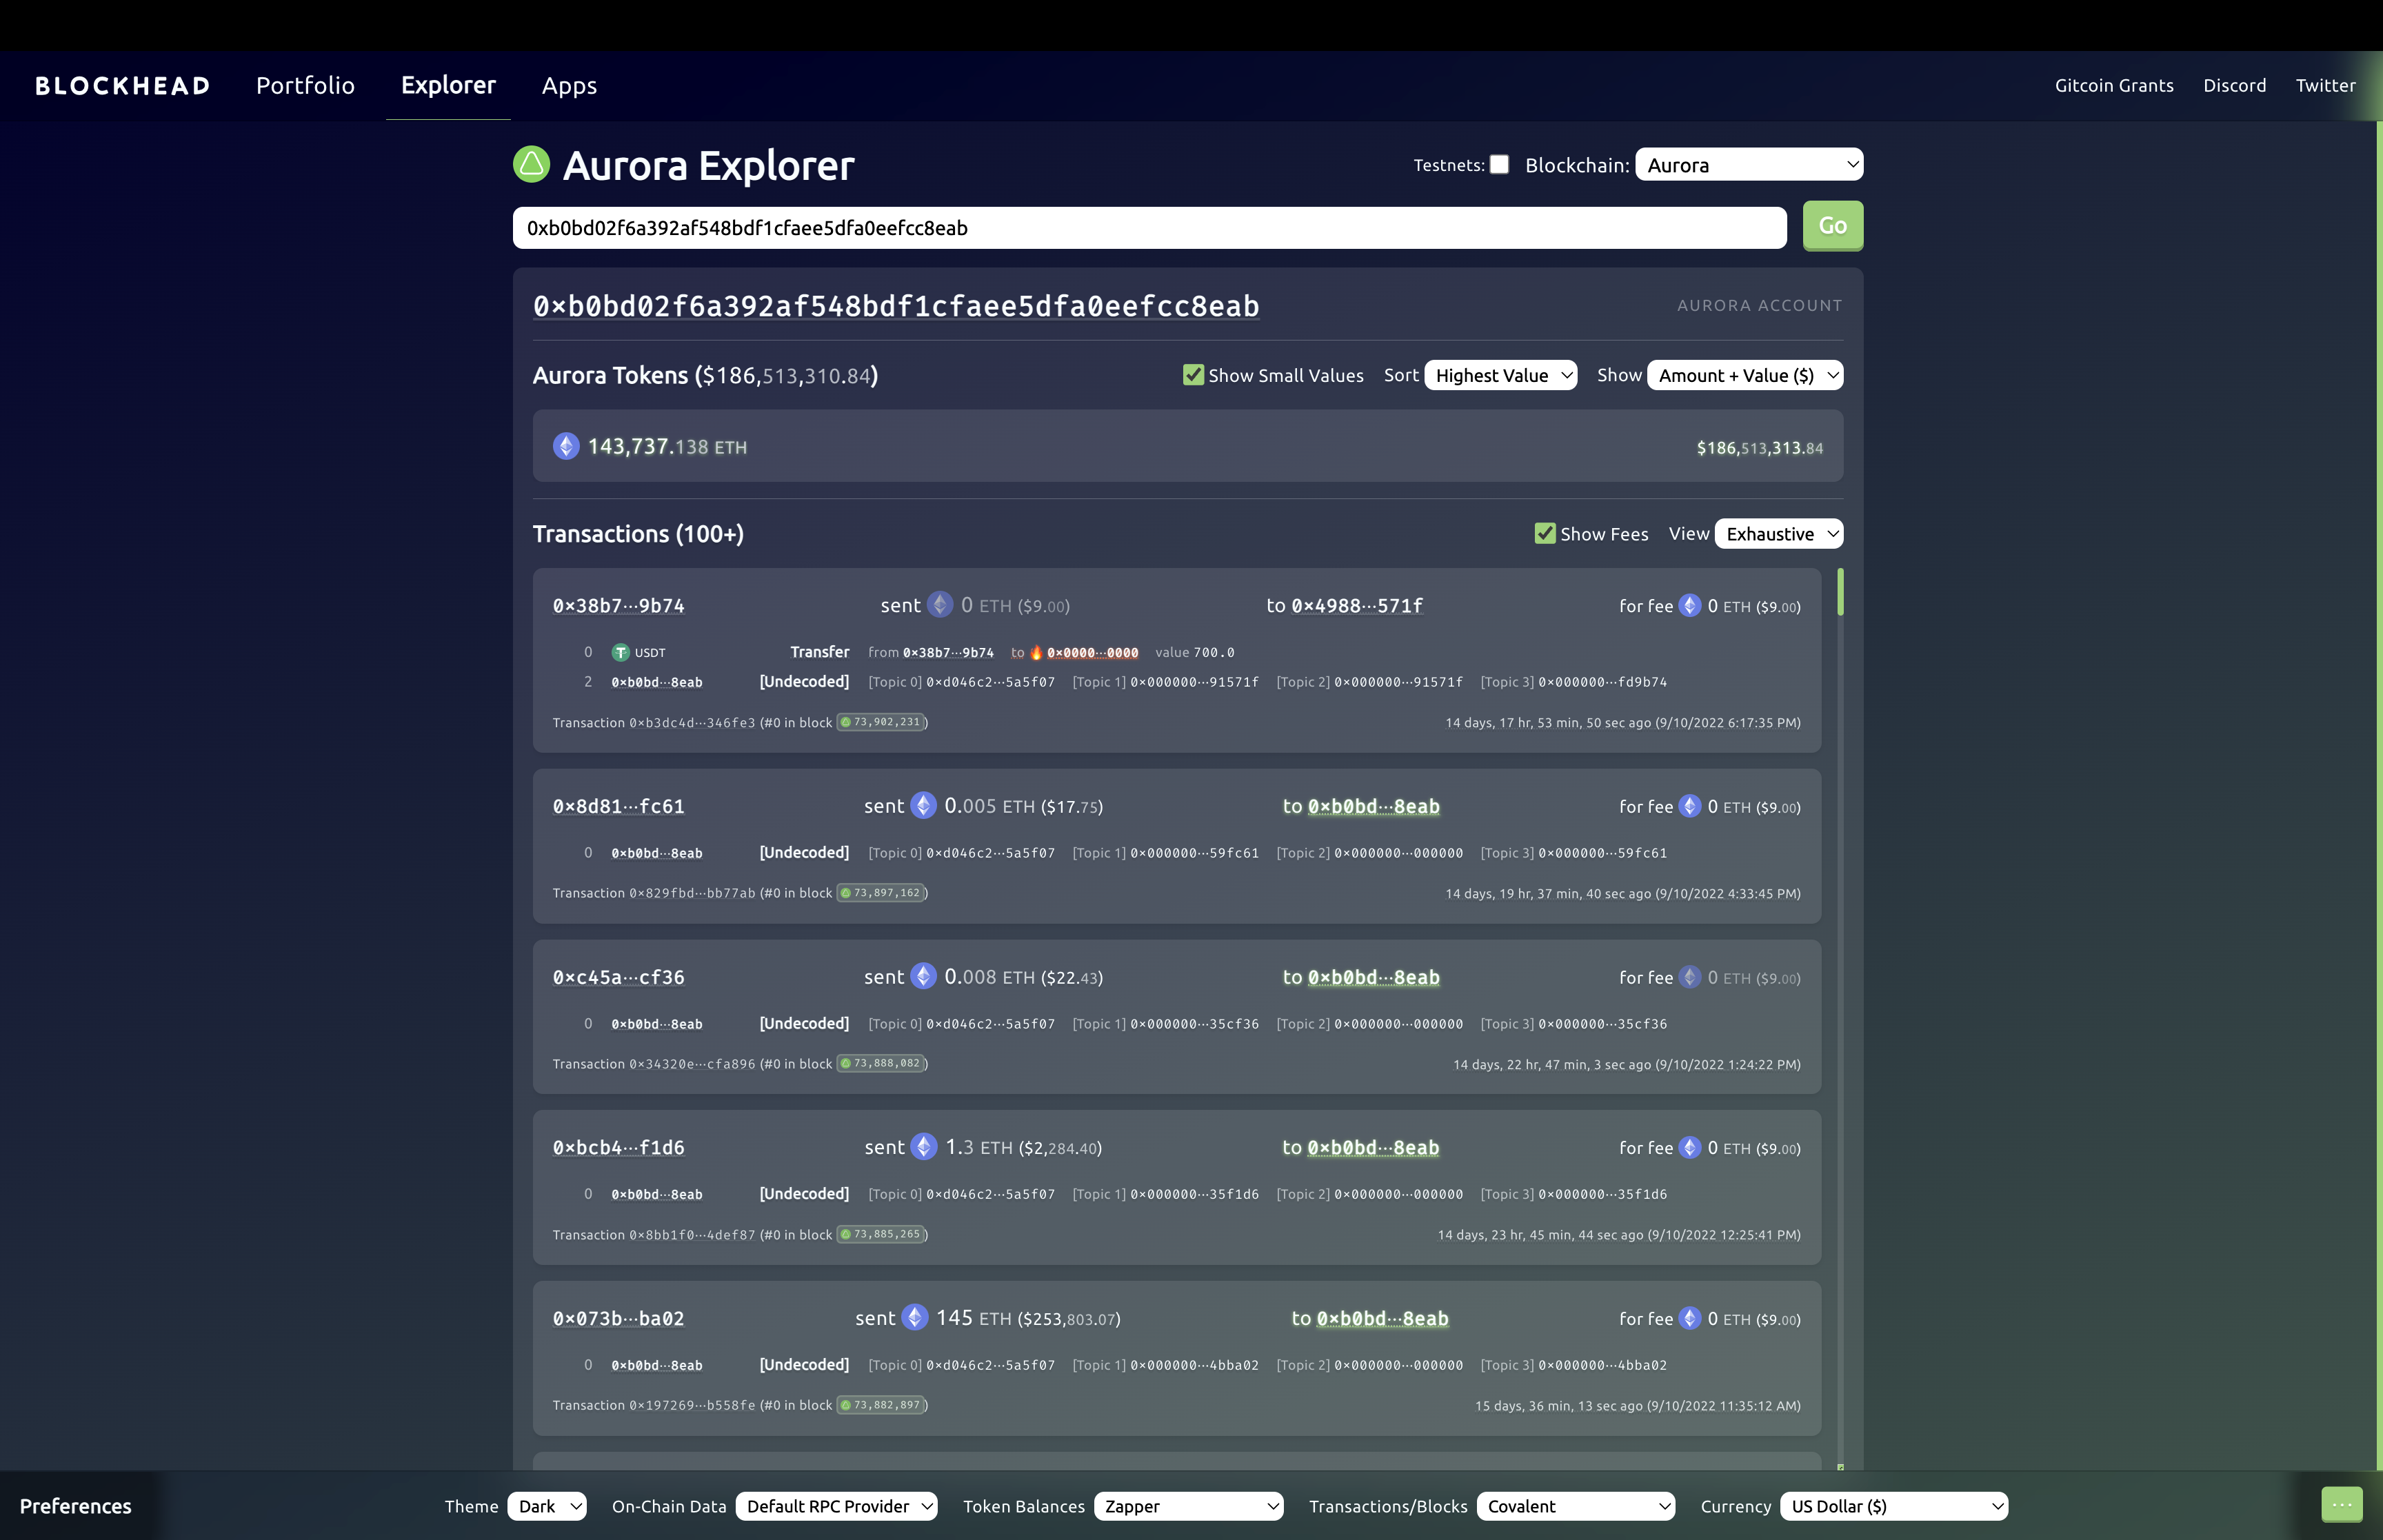
Task: Open the Sort Highest Value dropdown
Action: (x=1501, y=375)
